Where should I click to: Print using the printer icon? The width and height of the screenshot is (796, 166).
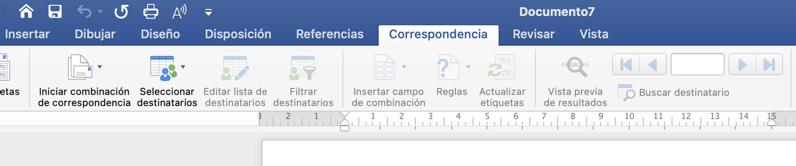(150, 12)
